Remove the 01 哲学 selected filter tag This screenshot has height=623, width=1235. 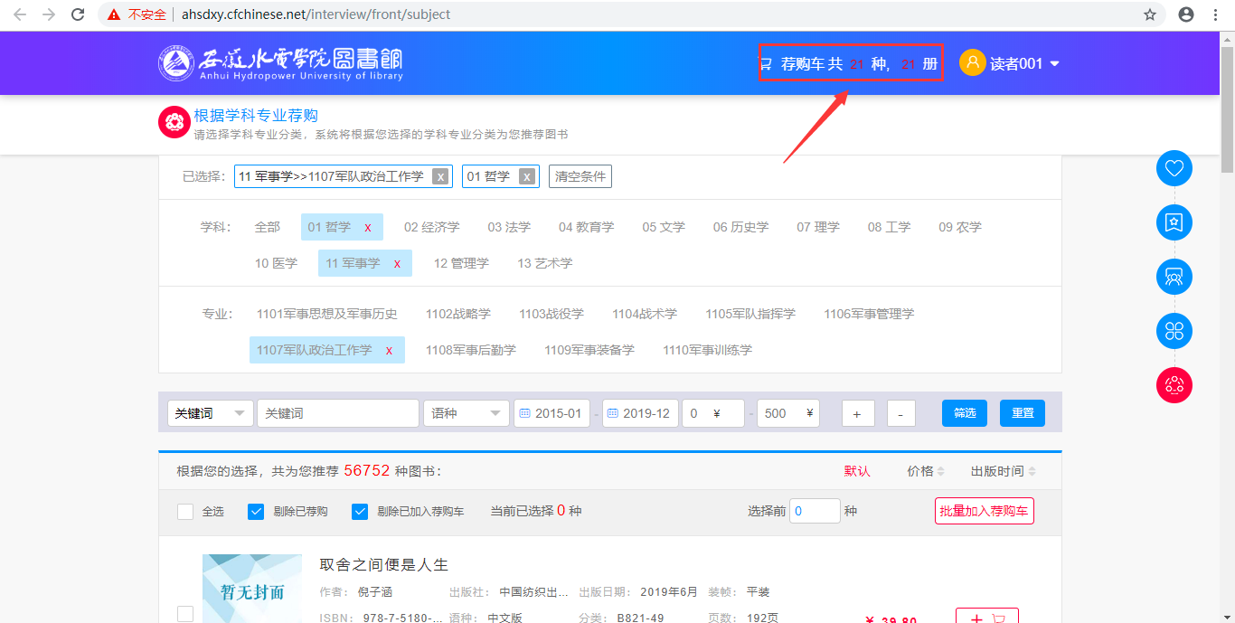pos(526,177)
